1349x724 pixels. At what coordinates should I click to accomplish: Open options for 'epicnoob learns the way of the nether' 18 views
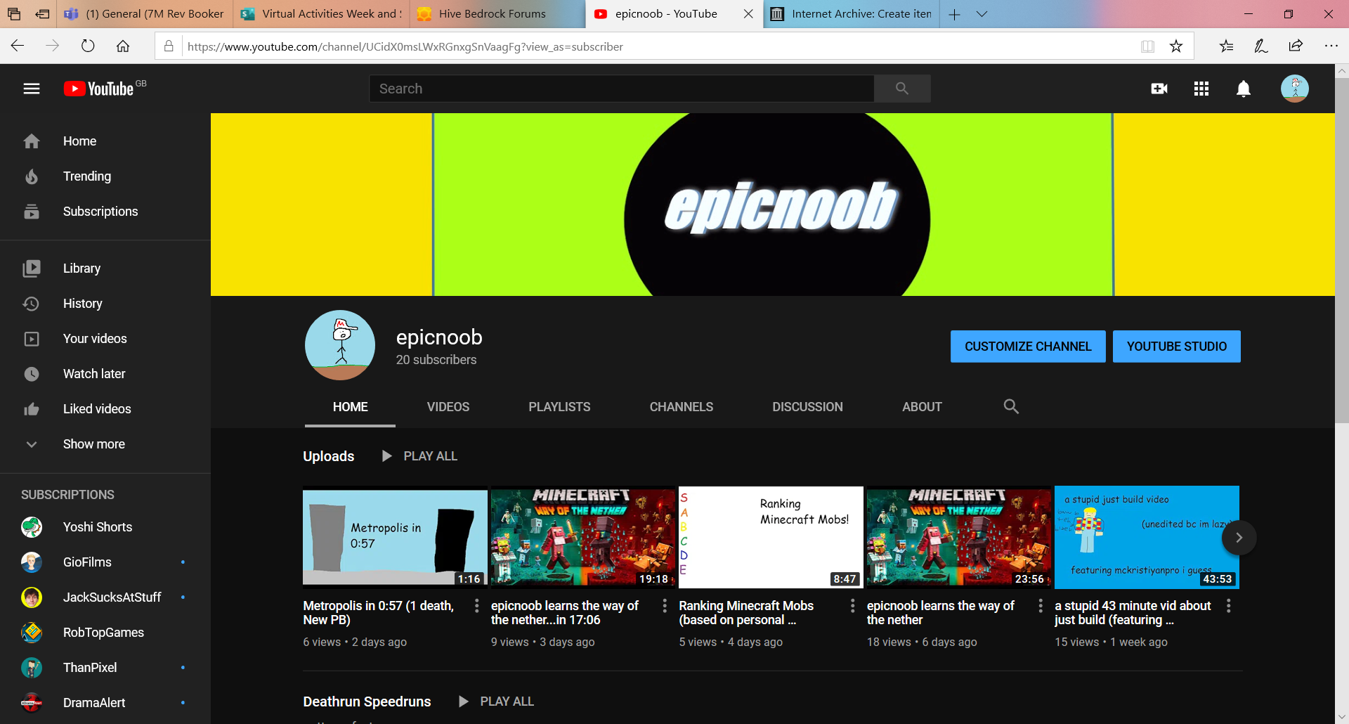[1041, 606]
